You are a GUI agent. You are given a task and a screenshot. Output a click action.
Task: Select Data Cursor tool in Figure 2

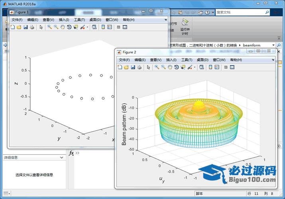(183, 67)
